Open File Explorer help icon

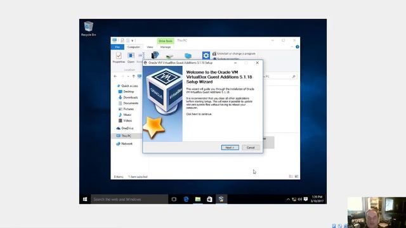tap(298, 47)
